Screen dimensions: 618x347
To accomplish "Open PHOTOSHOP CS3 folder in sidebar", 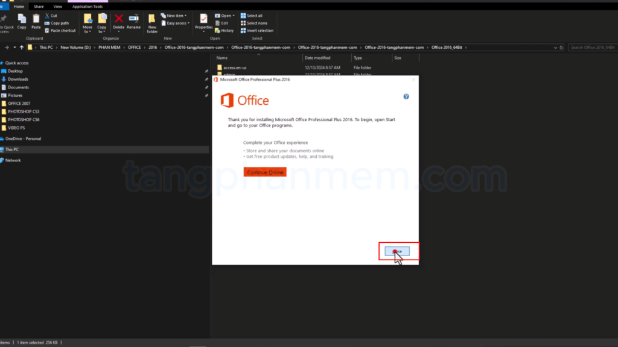I will click(24, 111).
